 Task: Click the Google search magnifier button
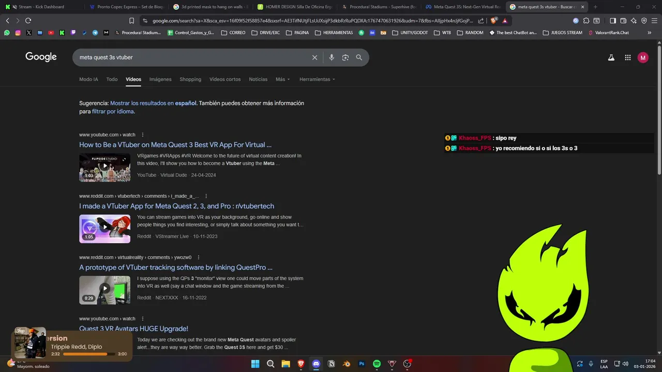tap(359, 57)
